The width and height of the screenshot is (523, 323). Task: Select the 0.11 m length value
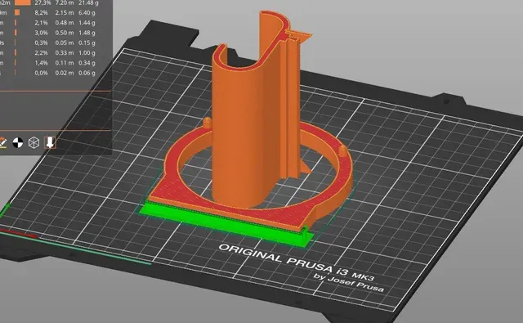pos(65,63)
